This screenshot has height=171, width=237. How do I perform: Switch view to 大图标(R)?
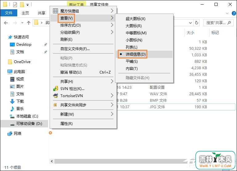pyautogui.click(x=144, y=26)
